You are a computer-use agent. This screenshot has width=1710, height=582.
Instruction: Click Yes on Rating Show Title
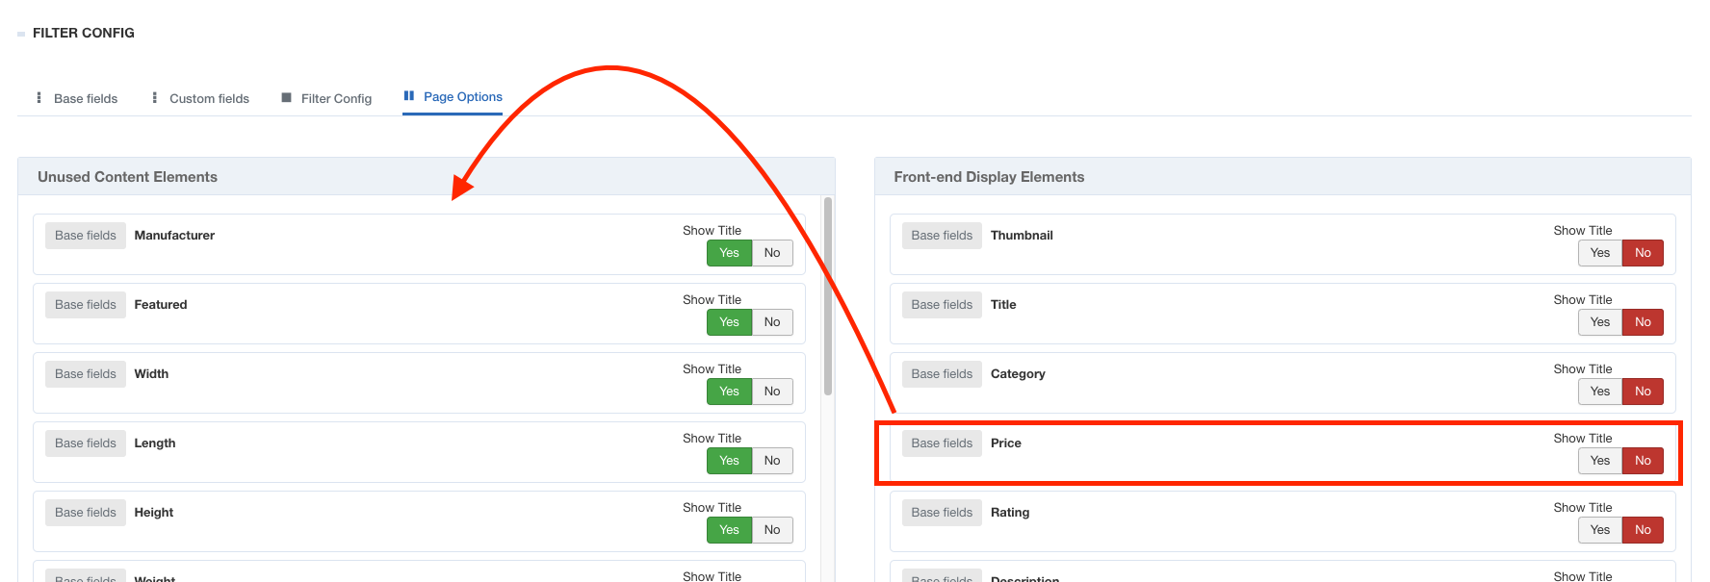pos(1599,530)
